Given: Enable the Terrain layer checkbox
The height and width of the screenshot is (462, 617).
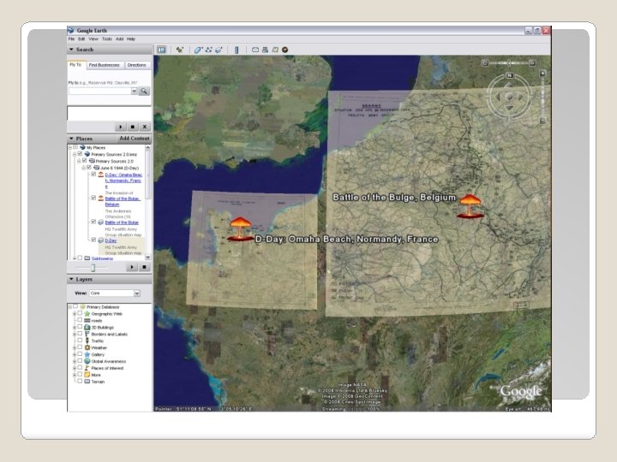Looking at the screenshot, I should [x=80, y=381].
